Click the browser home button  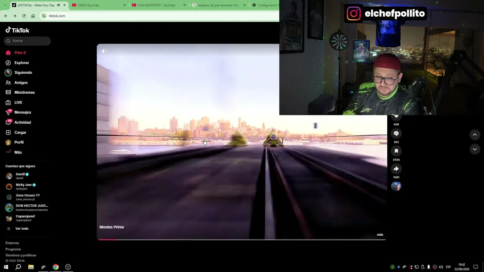click(x=33, y=16)
